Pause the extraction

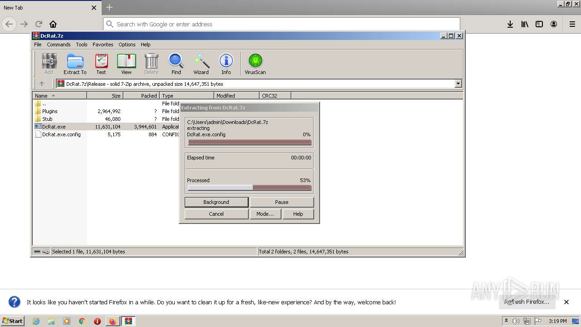tap(281, 202)
